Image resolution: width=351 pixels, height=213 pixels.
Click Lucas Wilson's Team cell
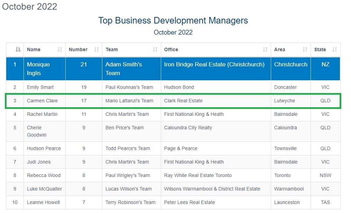pos(131,189)
